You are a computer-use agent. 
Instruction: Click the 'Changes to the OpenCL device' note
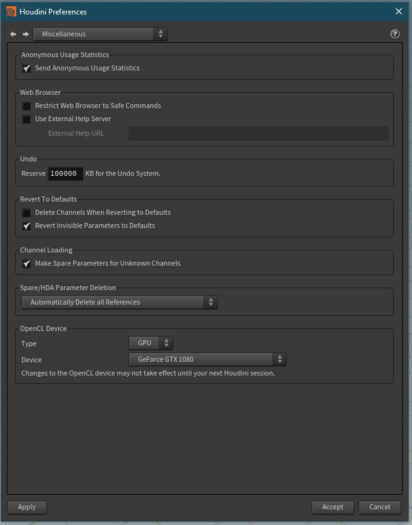coord(148,373)
